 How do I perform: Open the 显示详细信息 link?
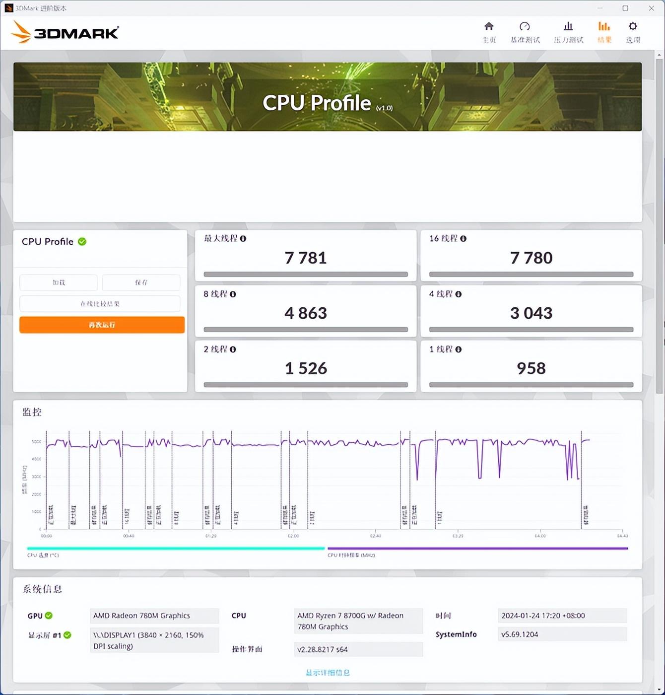tap(328, 673)
